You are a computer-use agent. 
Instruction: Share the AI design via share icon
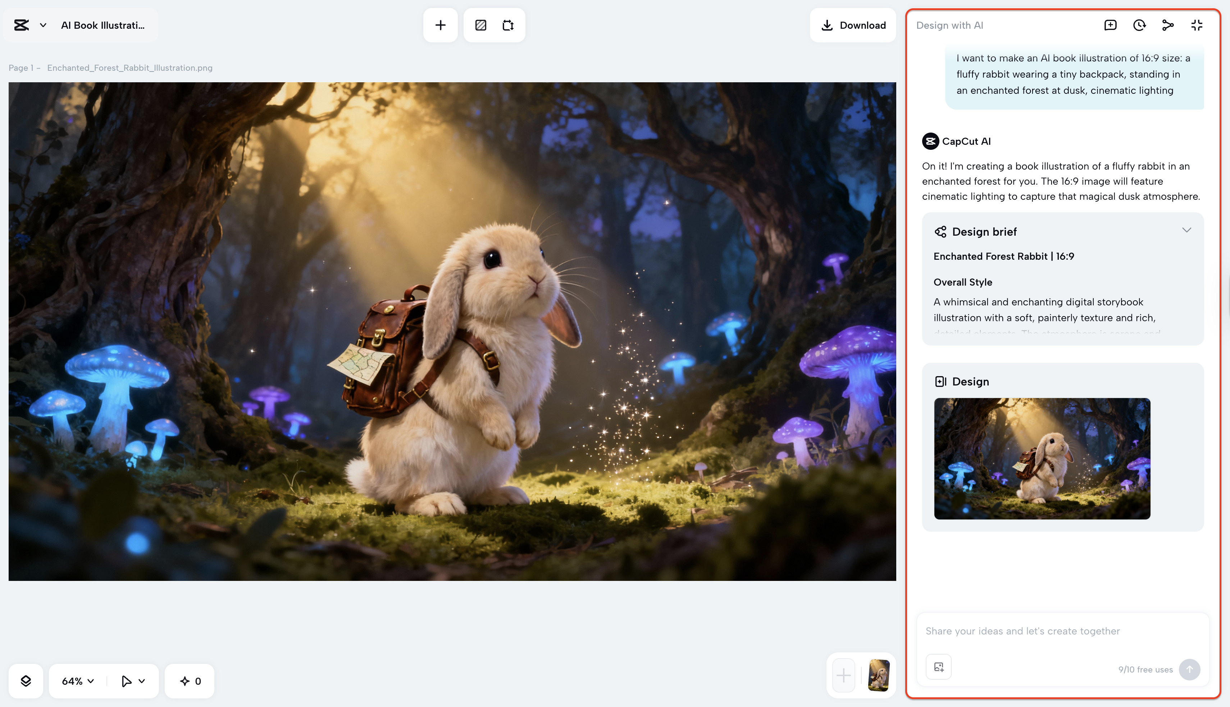tap(1168, 25)
